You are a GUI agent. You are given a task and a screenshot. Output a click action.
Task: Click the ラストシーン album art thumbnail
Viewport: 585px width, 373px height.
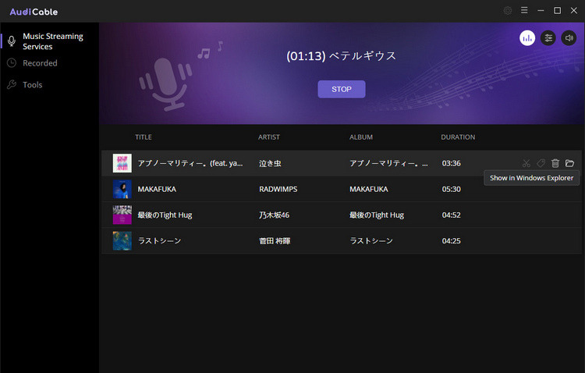pyautogui.click(x=122, y=241)
